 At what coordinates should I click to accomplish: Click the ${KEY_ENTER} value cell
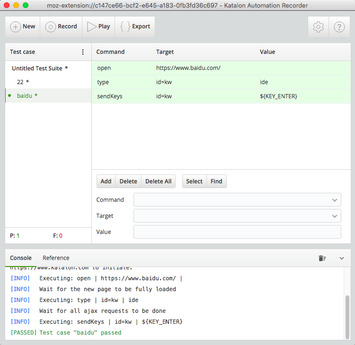(x=278, y=96)
